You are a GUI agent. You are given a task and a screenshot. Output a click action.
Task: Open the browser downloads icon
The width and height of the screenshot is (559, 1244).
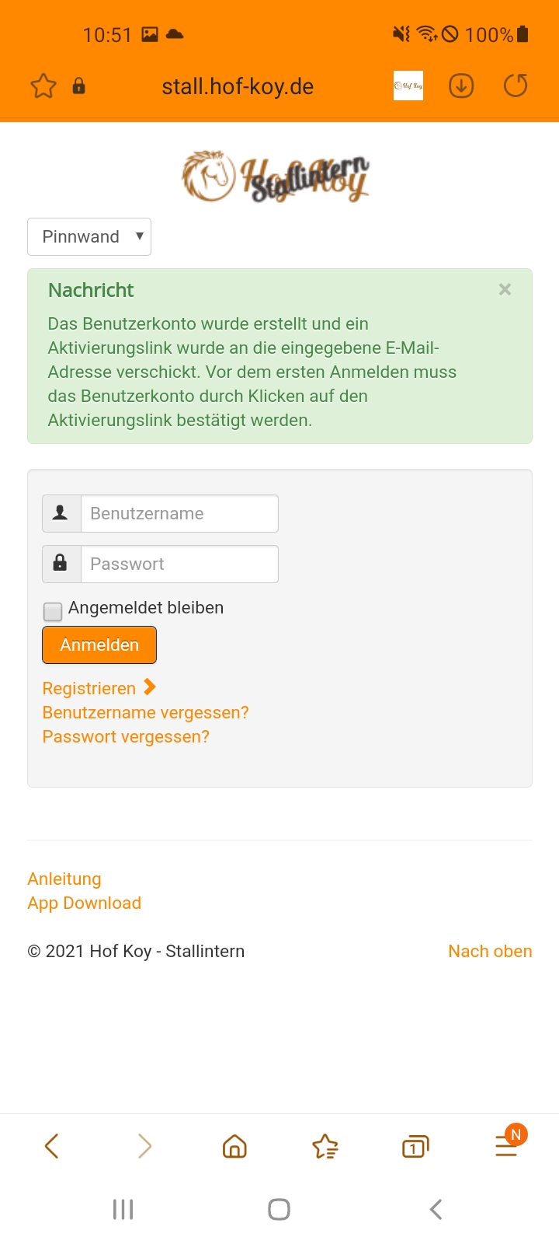click(x=461, y=86)
